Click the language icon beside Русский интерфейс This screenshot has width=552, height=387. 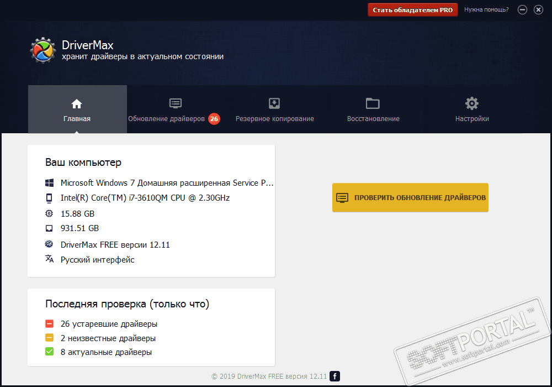tap(49, 259)
